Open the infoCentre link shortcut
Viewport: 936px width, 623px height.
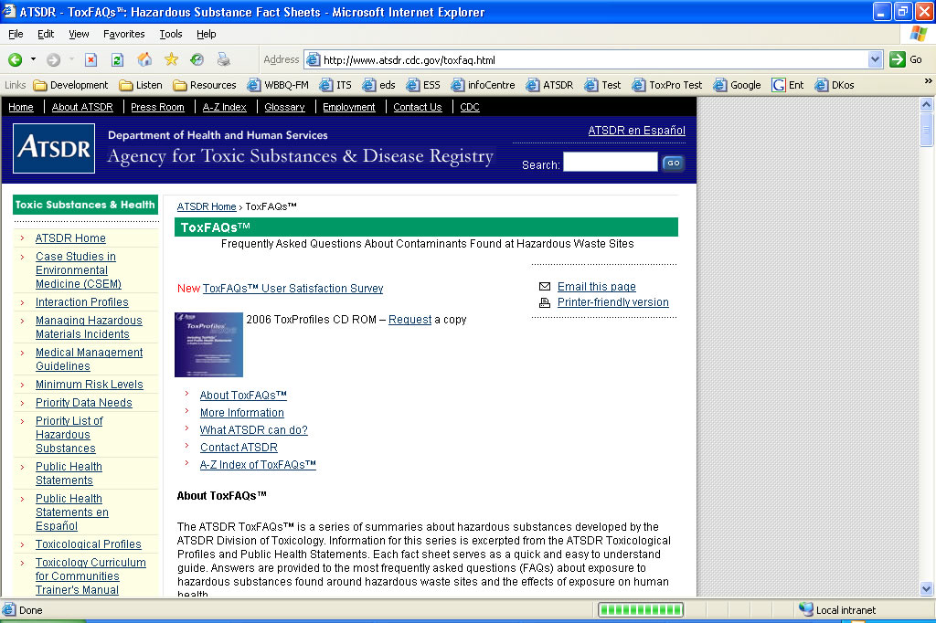(483, 85)
